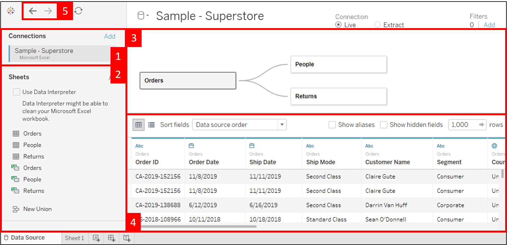Click the forward arrow to redo
The image size is (507, 245).
pos(48,11)
